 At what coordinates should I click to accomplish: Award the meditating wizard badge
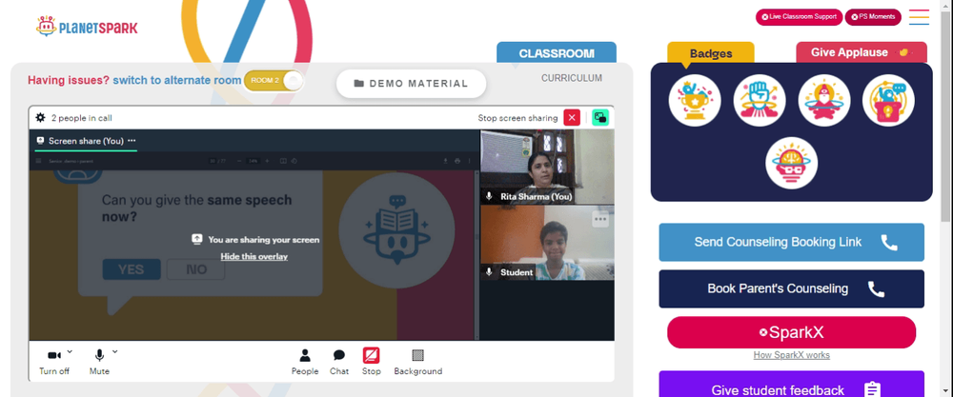coord(823,101)
